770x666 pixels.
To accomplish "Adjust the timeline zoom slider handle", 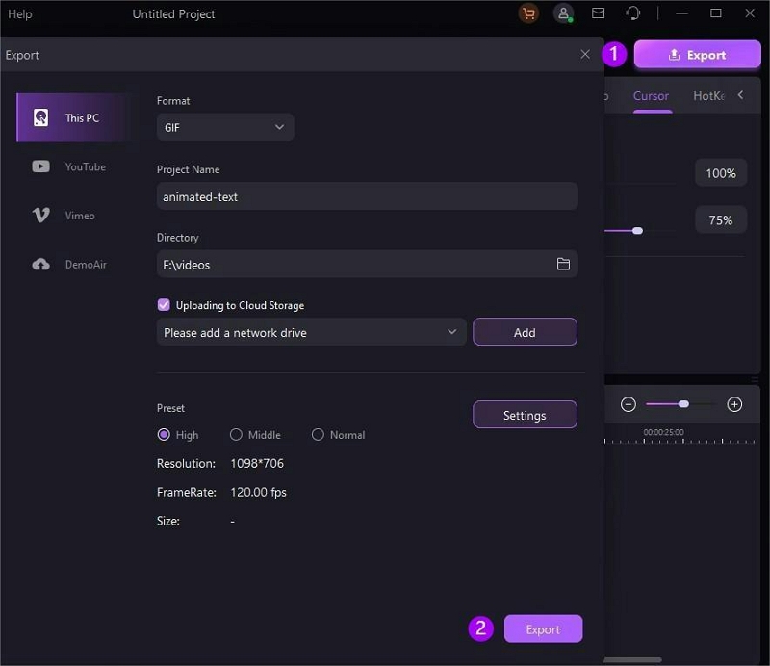I will (x=683, y=403).
